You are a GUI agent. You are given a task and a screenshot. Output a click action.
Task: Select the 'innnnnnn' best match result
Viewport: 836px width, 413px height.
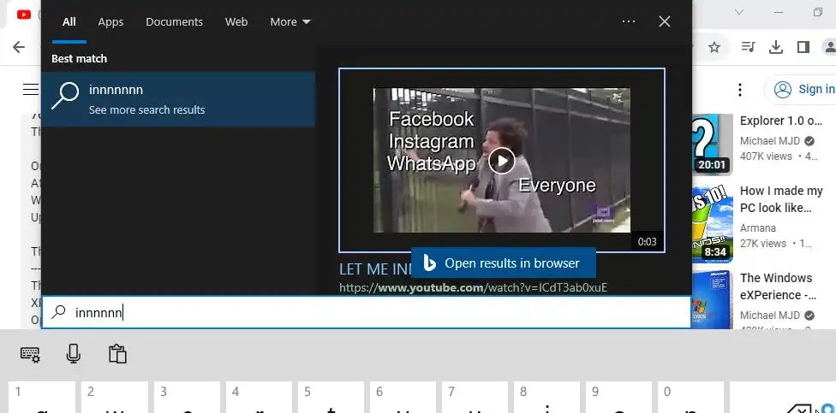pos(178,99)
